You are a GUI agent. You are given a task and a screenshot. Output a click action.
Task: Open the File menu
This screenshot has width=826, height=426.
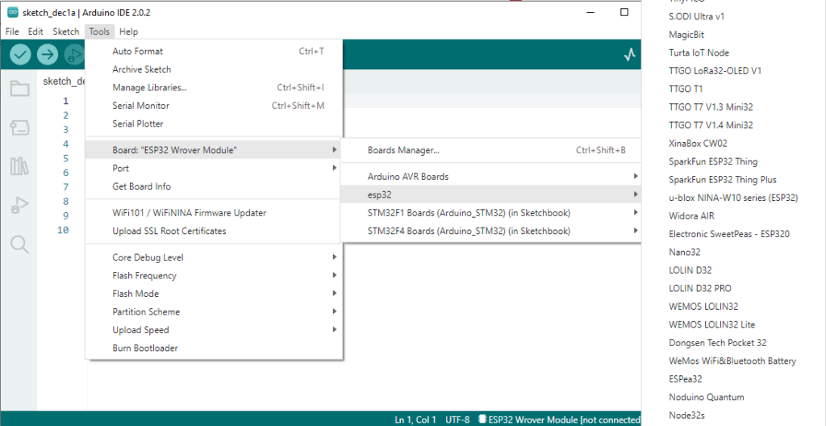tap(12, 31)
